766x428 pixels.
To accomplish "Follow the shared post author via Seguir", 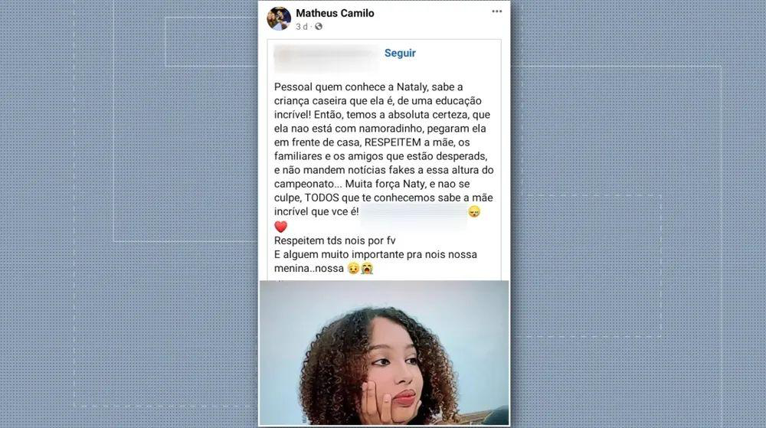I will 400,53.
